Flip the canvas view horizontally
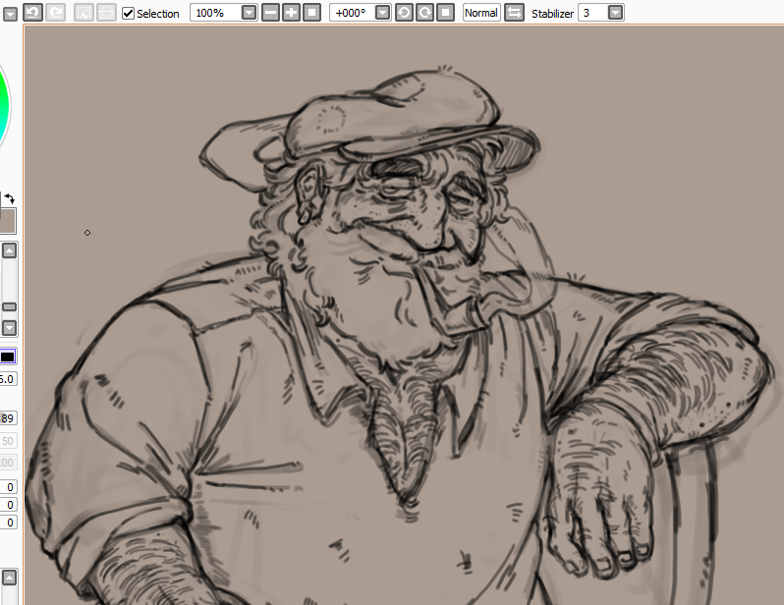Screen dimensions: 784x605 pos(514,13)
